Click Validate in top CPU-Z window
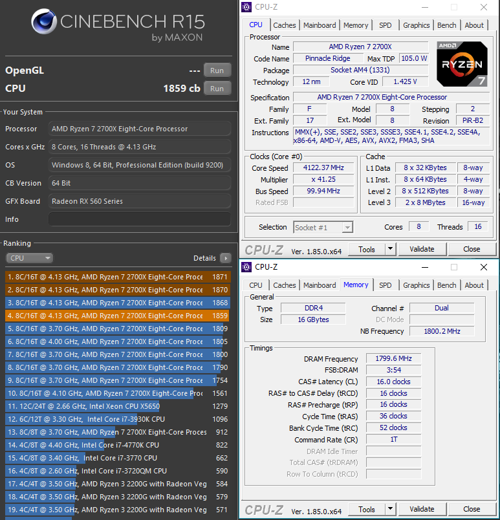 [x=422, y=249]
